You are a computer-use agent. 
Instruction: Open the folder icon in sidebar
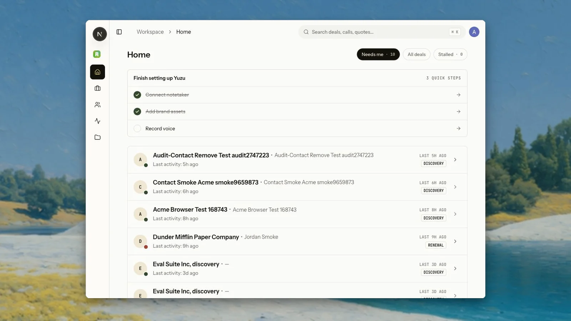tap(97, 137)
